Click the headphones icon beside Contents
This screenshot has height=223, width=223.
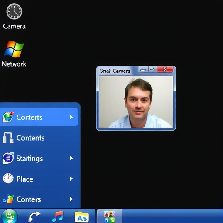8,138
